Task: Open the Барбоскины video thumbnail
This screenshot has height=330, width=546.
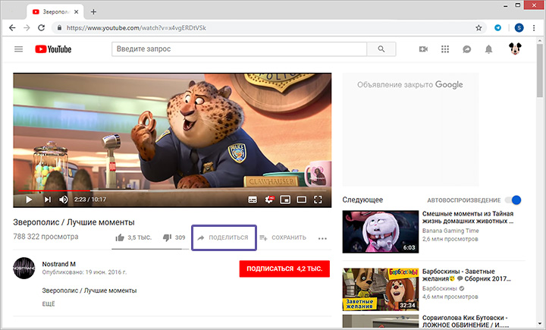Action: pos(380,289)
